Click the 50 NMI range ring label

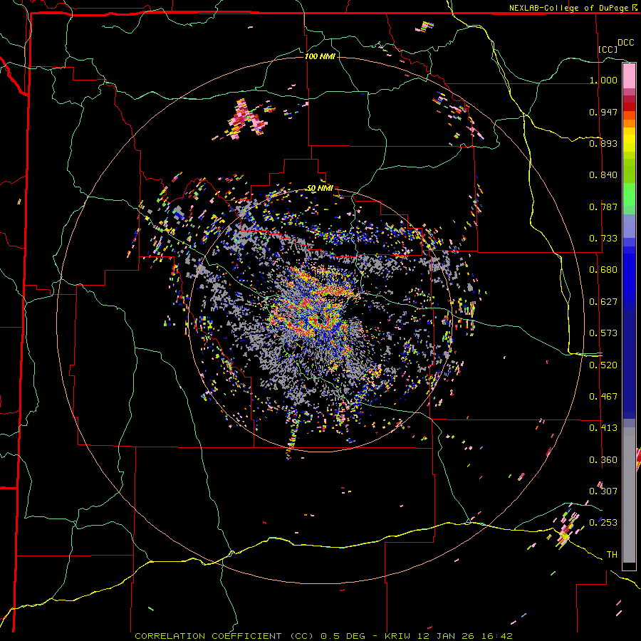pyautogui.click(x=320, y=188)
